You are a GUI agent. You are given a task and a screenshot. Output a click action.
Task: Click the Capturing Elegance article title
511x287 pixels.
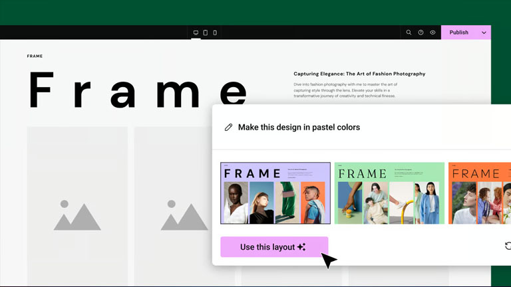(359, 74)
